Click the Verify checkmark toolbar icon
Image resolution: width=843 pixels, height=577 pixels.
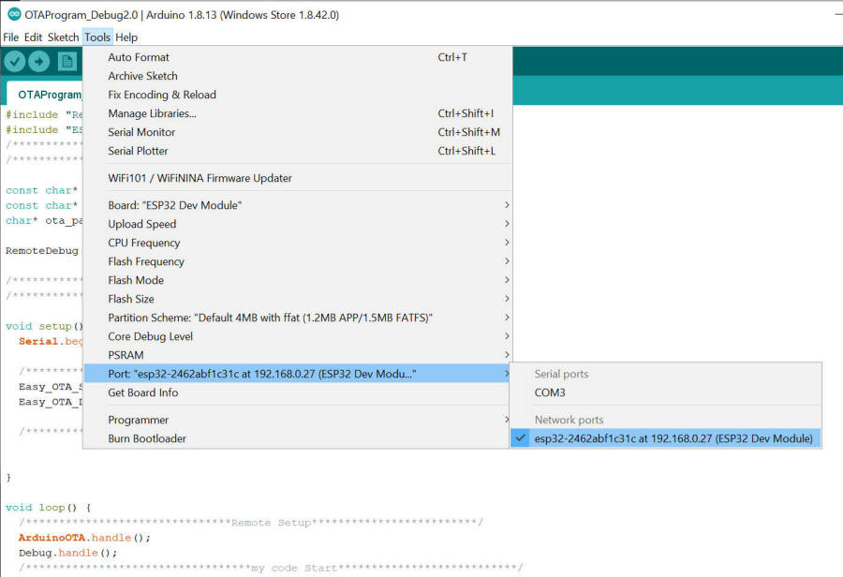pos(14,62)
